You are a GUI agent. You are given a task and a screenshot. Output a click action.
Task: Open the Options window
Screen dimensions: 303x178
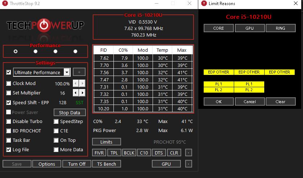[47, 164]
